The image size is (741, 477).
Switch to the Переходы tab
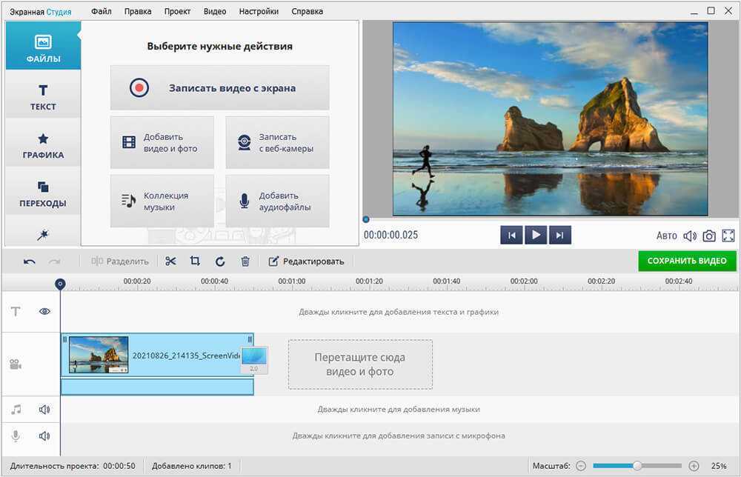tap(43, 193)
